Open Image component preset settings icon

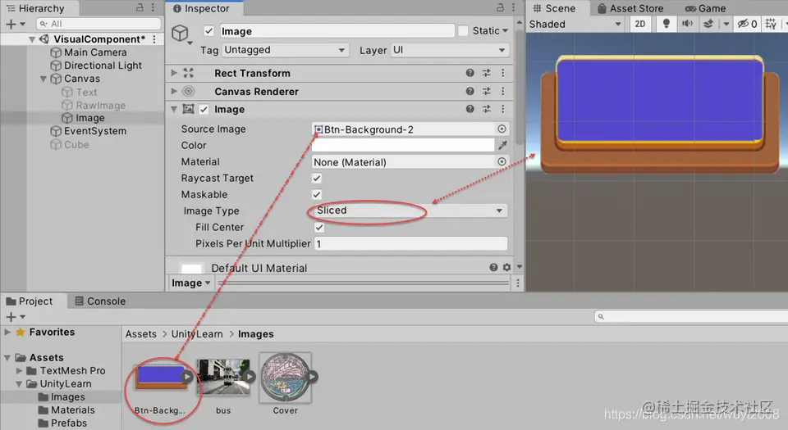click(x=487, y=109)
